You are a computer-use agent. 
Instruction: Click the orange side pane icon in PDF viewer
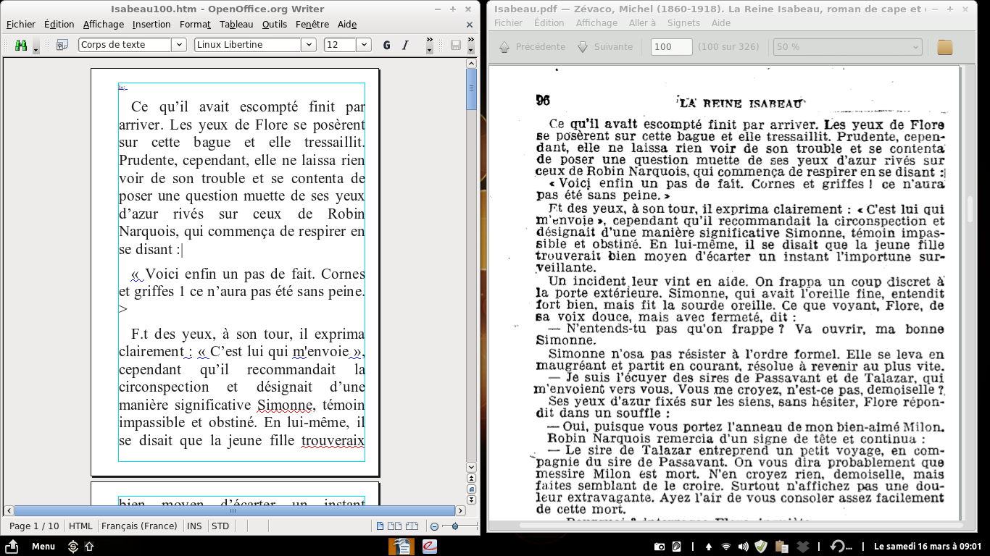tap(944, 47)
